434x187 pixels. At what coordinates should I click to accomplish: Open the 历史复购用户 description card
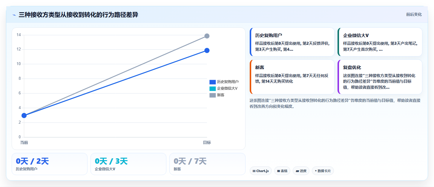pyautogui.click(x=292, y=42)
